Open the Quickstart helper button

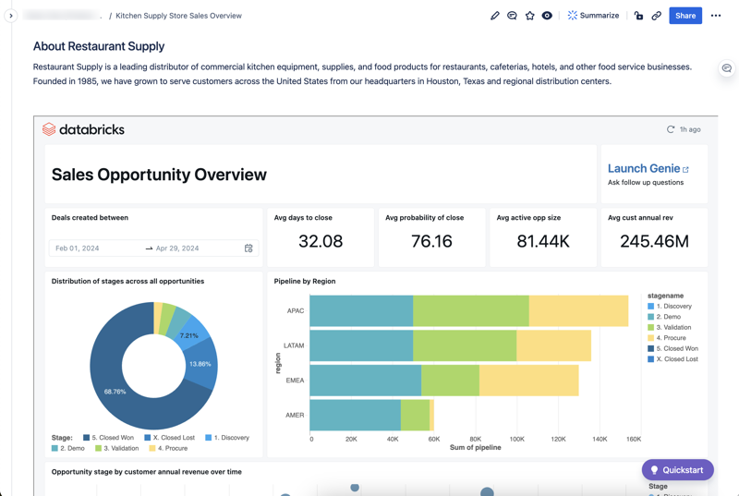point(677,470)
